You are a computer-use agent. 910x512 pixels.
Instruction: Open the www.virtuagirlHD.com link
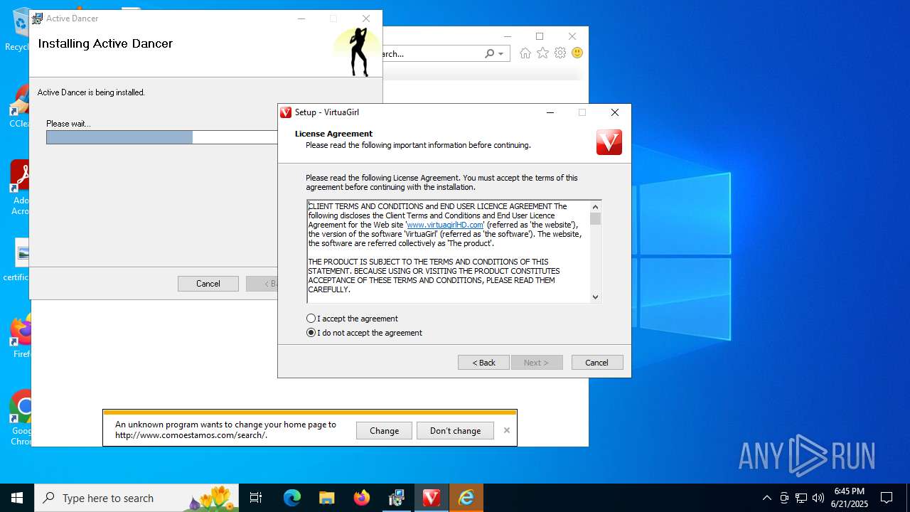[x=445, y=225]
